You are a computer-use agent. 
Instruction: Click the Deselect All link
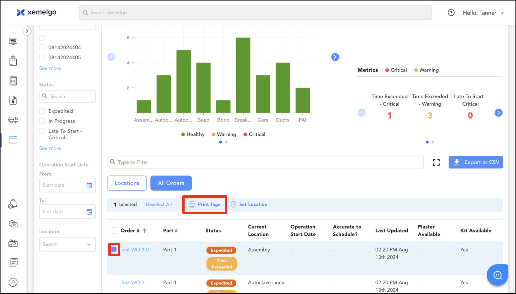pos(158,205)
